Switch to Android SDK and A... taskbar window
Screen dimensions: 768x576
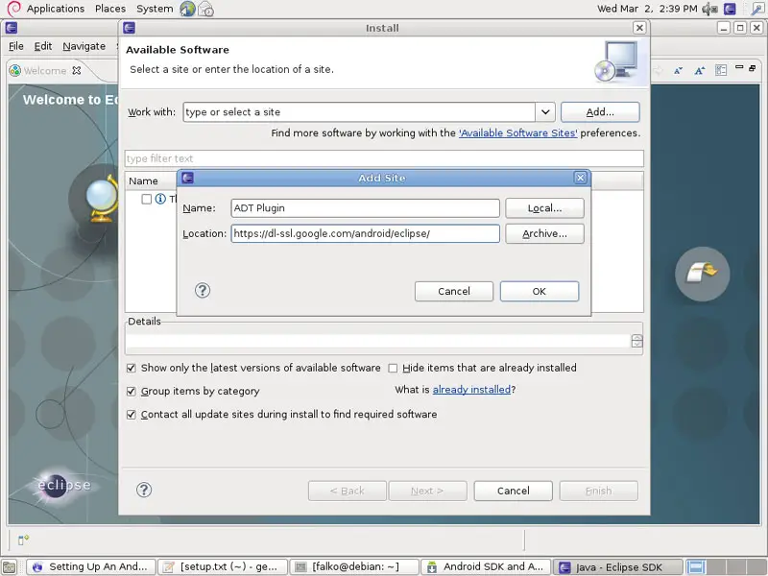[x=486, y=566]
